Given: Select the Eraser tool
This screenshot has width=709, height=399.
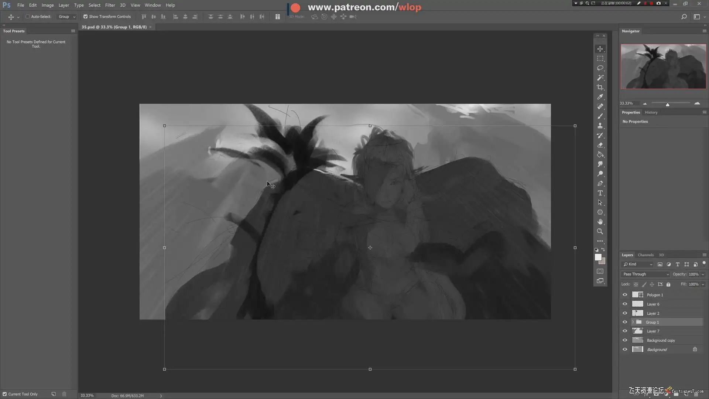Looking at the screenshot, I should pos(600,145).
